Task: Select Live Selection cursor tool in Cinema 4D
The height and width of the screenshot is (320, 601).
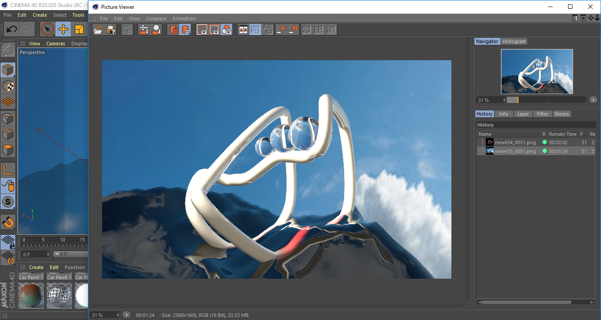Action: point(48,29)
